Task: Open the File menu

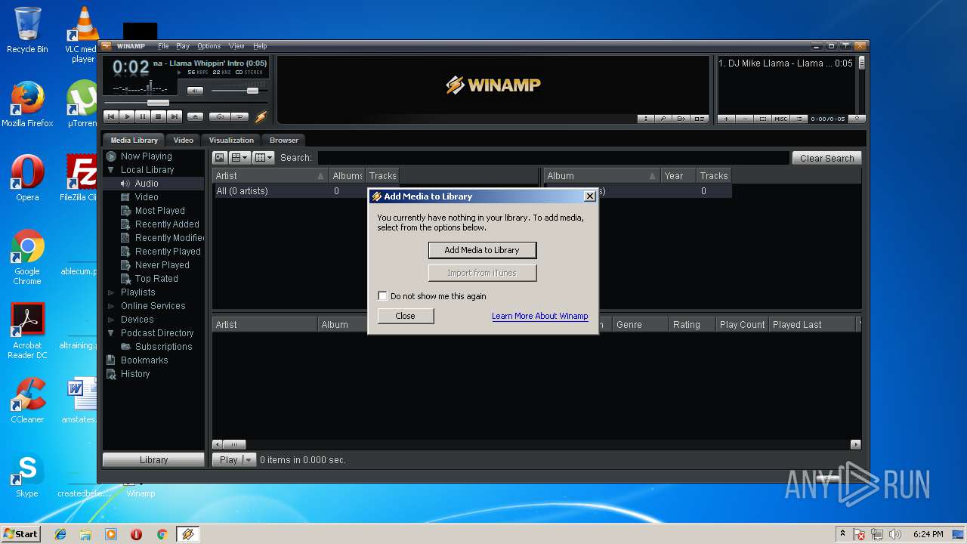Action: click(x=163, y=46)
